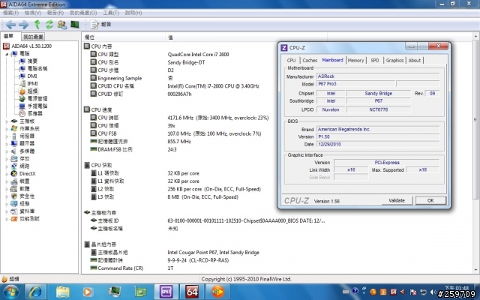Open the 報告(R) menu
This screenshot has height=300, width=480.
point(55,13)
